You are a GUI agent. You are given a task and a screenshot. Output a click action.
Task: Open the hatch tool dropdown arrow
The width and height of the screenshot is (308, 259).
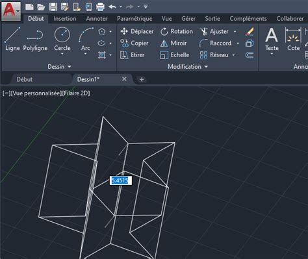pos(110,55)
